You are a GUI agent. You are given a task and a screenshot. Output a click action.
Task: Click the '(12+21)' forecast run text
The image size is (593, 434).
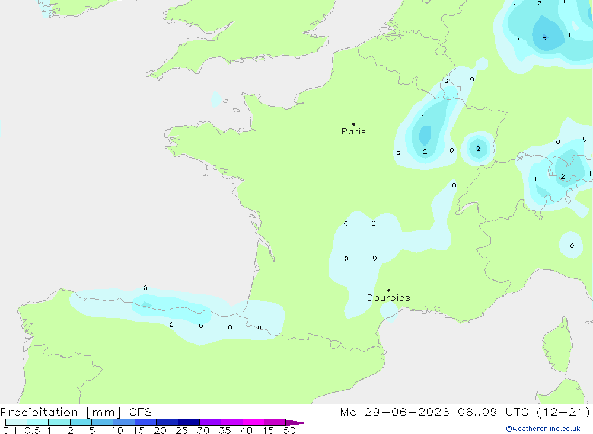(563, 412)
